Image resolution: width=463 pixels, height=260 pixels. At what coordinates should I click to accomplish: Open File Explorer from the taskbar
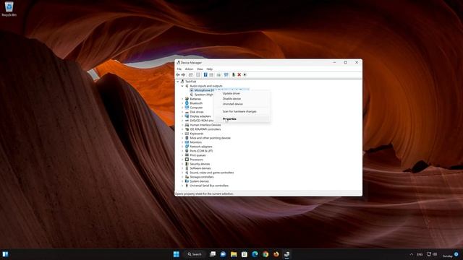tap(234, 254)
